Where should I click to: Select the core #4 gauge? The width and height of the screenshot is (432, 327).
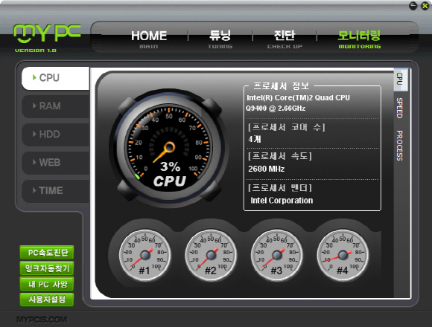click(x=343, y=256)
